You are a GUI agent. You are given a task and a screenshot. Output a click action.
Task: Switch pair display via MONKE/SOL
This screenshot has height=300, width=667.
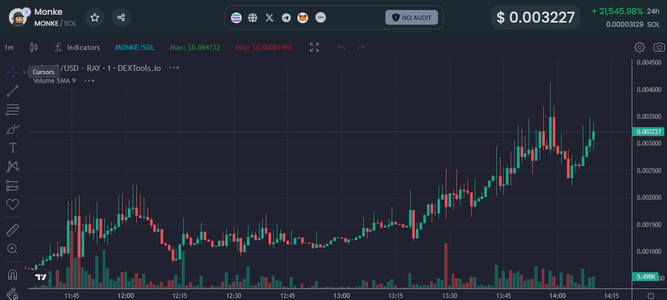tap(135, 48)
